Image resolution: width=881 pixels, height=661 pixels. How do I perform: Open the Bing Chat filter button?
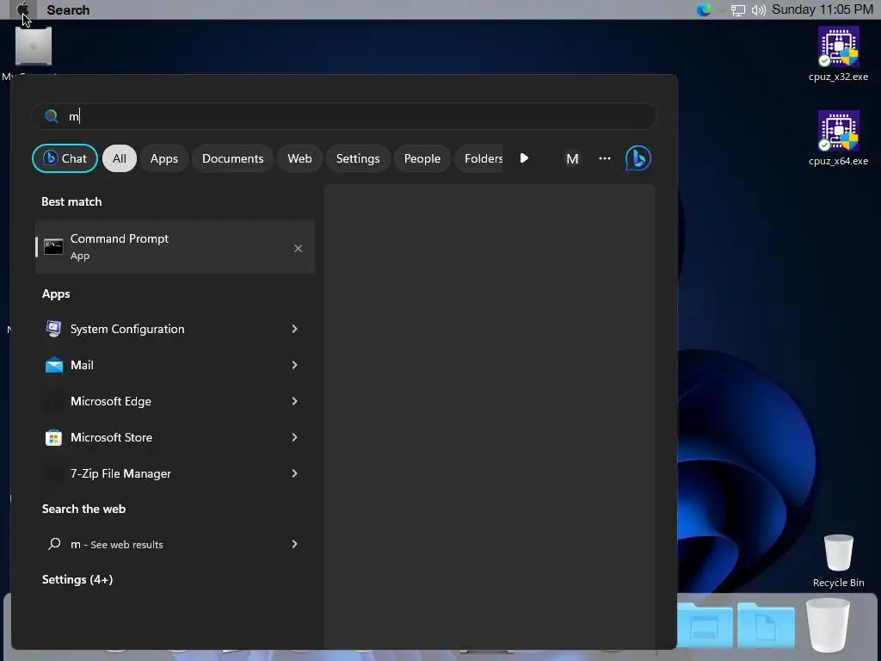tap(65, 158)
